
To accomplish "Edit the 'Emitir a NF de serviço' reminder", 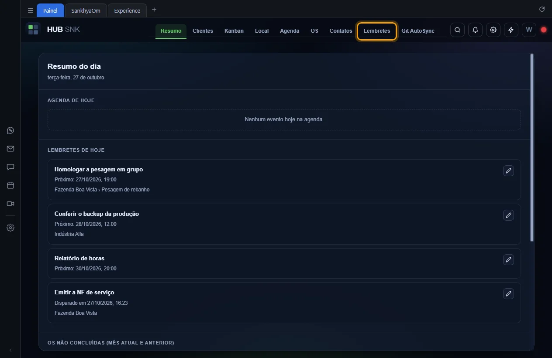I will click(x=508, y=294).
